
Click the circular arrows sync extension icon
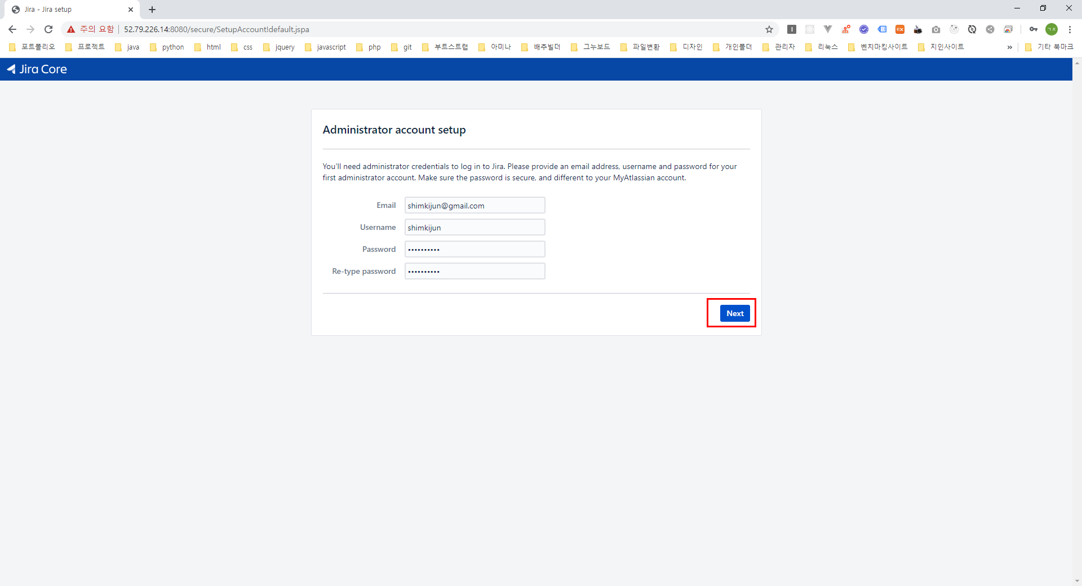tap(972, 29)
